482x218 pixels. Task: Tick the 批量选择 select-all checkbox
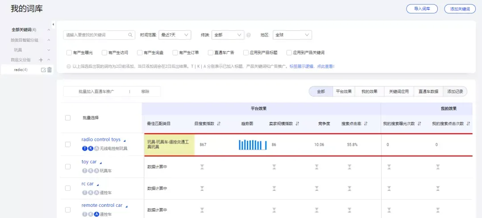68,118
